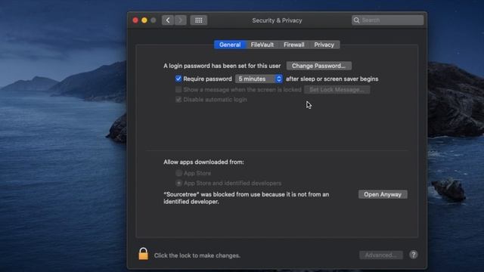Screen dimensions: 484x272
Task: Click Open Anyway for Sourcetree
Action: point(383,194)
